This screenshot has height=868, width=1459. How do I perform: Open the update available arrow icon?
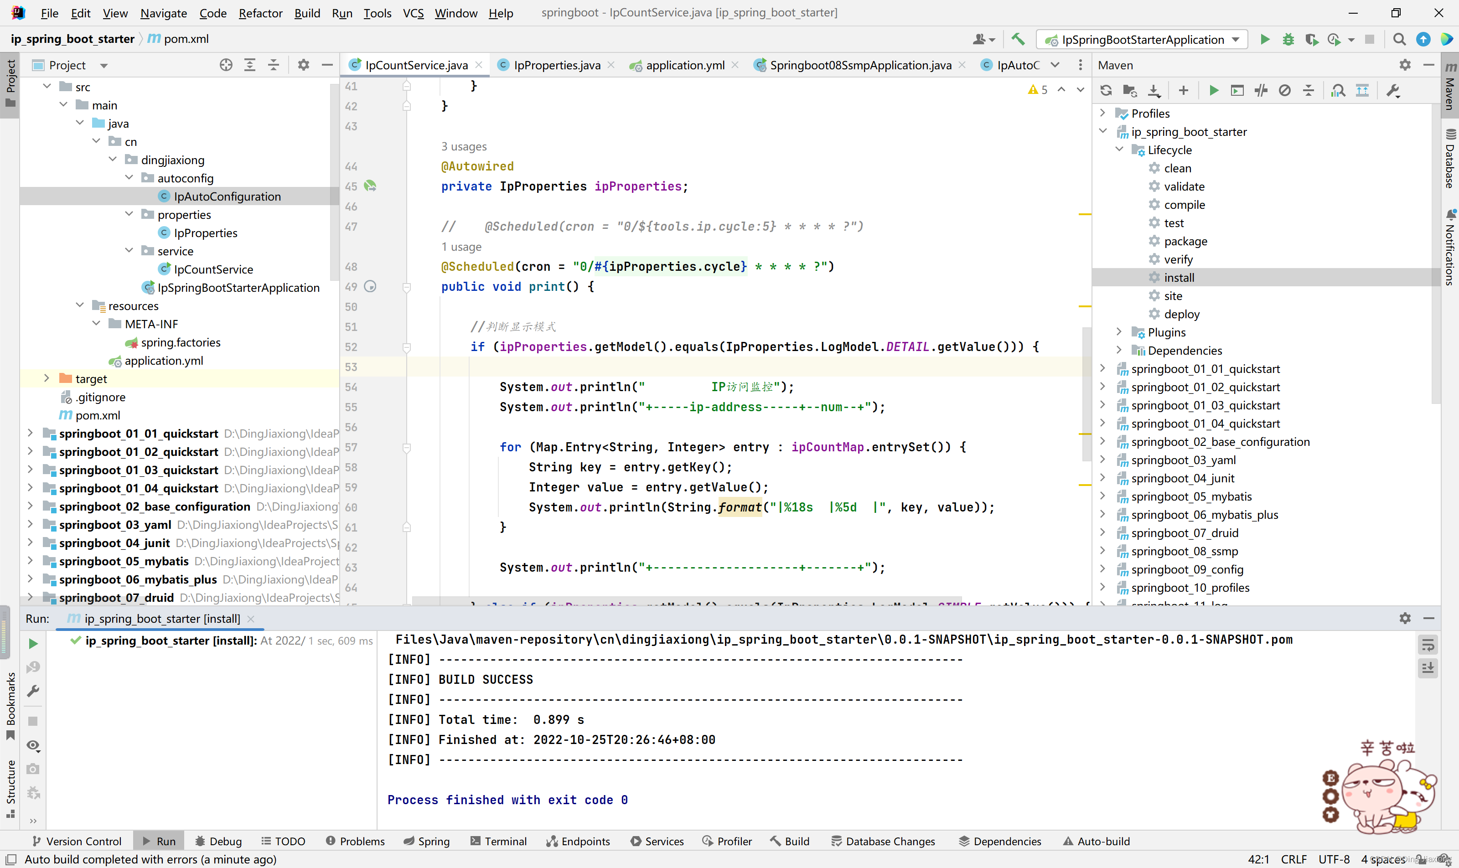coord(1423,39)
